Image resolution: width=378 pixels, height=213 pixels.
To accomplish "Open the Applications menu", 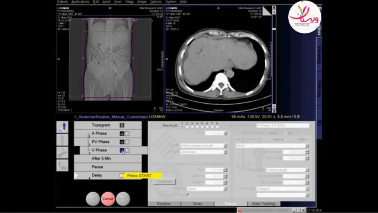I will tap(80, 2).
